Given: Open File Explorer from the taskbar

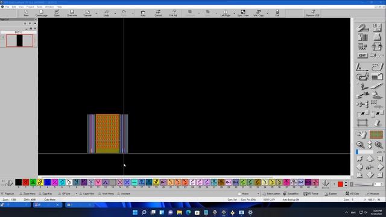Looking at the screenshot, I should click(x=180, y=212).
